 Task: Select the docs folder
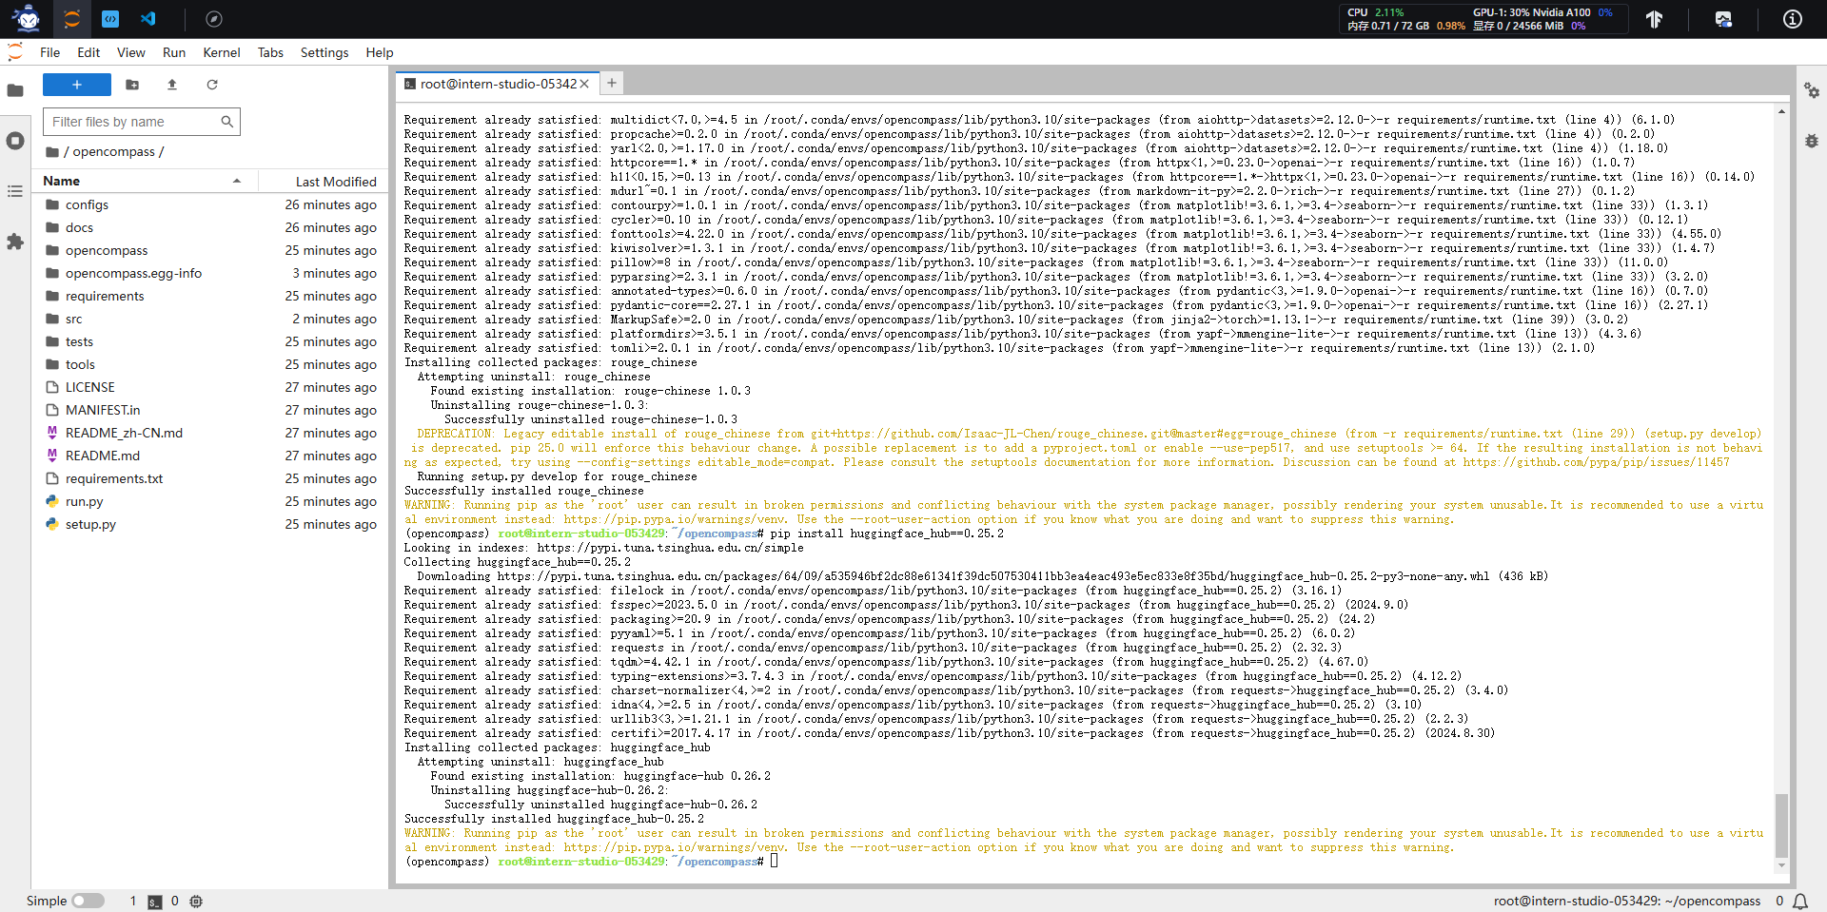click(x=210, y=227)
